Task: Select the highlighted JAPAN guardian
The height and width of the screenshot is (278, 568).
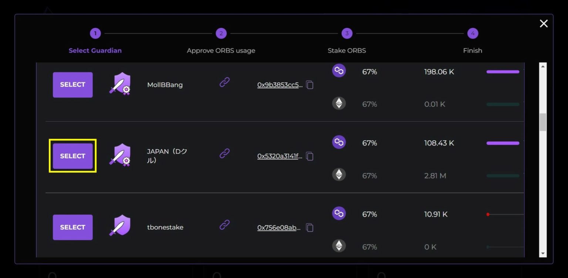Action: coord(72,156)
